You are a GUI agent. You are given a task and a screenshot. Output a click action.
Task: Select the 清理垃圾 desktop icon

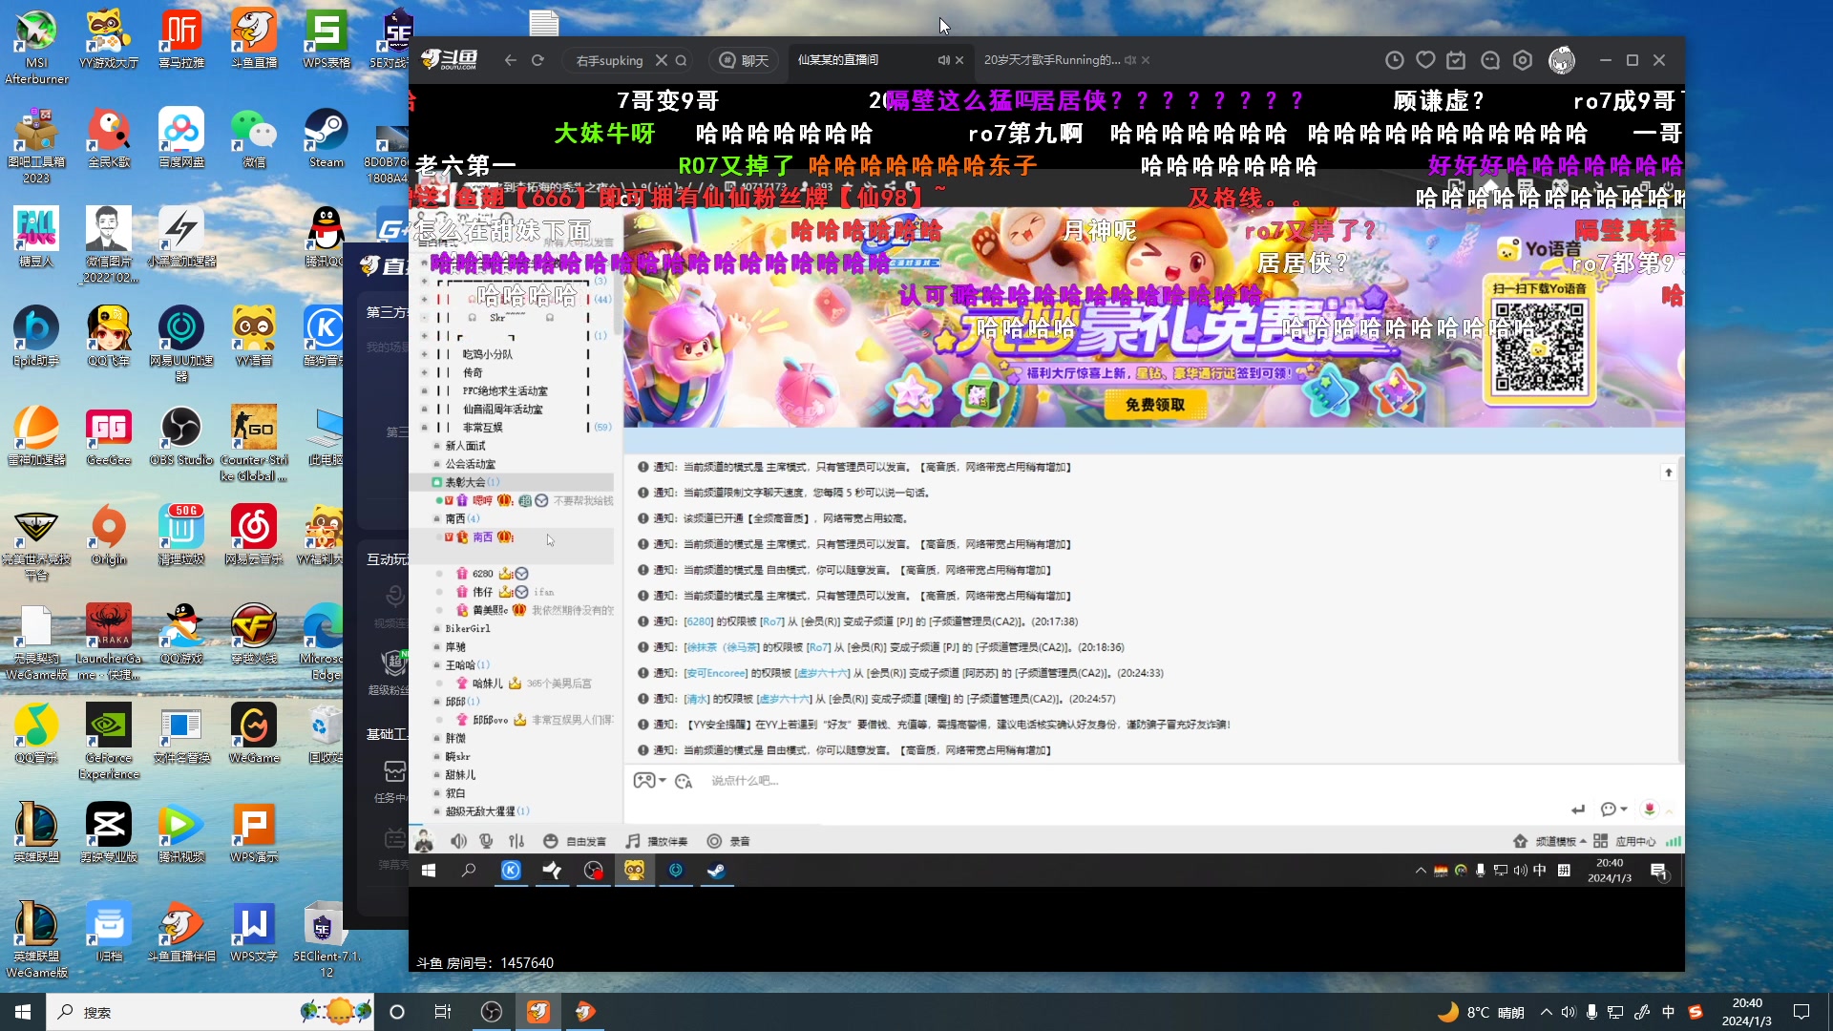point(181,535)
